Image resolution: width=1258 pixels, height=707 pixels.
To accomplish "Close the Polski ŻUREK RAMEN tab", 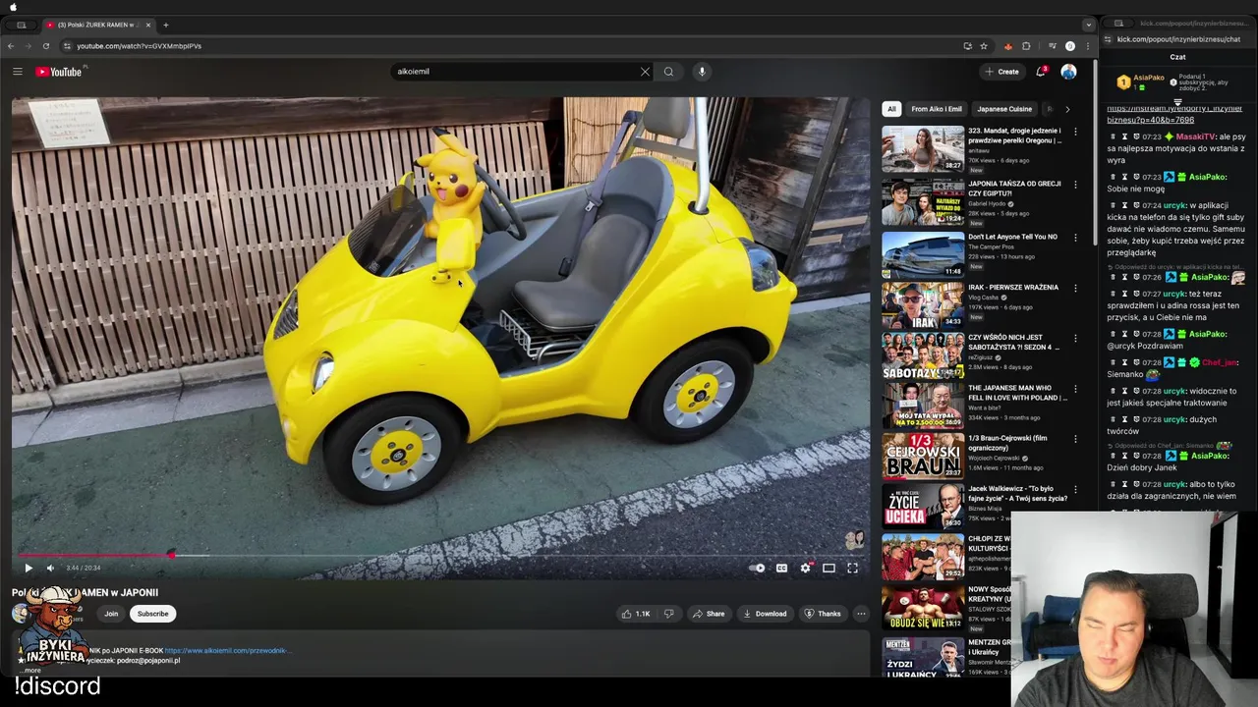I will tap(148, 25).
